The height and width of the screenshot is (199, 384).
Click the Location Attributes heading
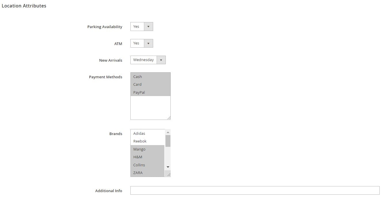(24, 6)
